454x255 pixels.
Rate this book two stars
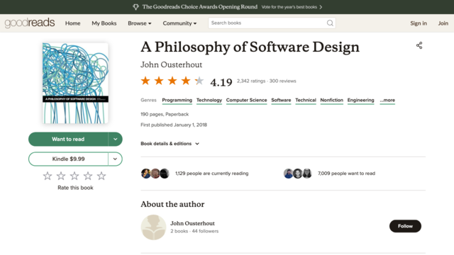click(61, 176)
